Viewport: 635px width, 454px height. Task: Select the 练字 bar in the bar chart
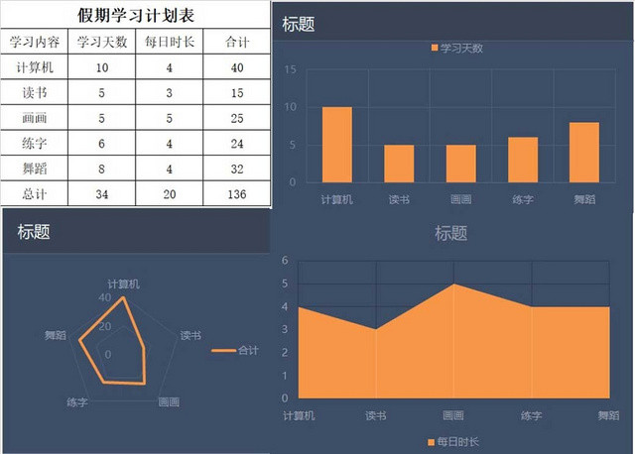523,160
